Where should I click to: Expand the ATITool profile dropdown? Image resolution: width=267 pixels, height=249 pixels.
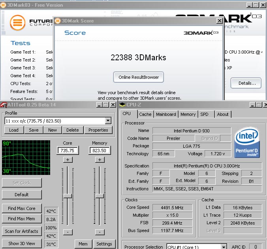tap(108, 121)
